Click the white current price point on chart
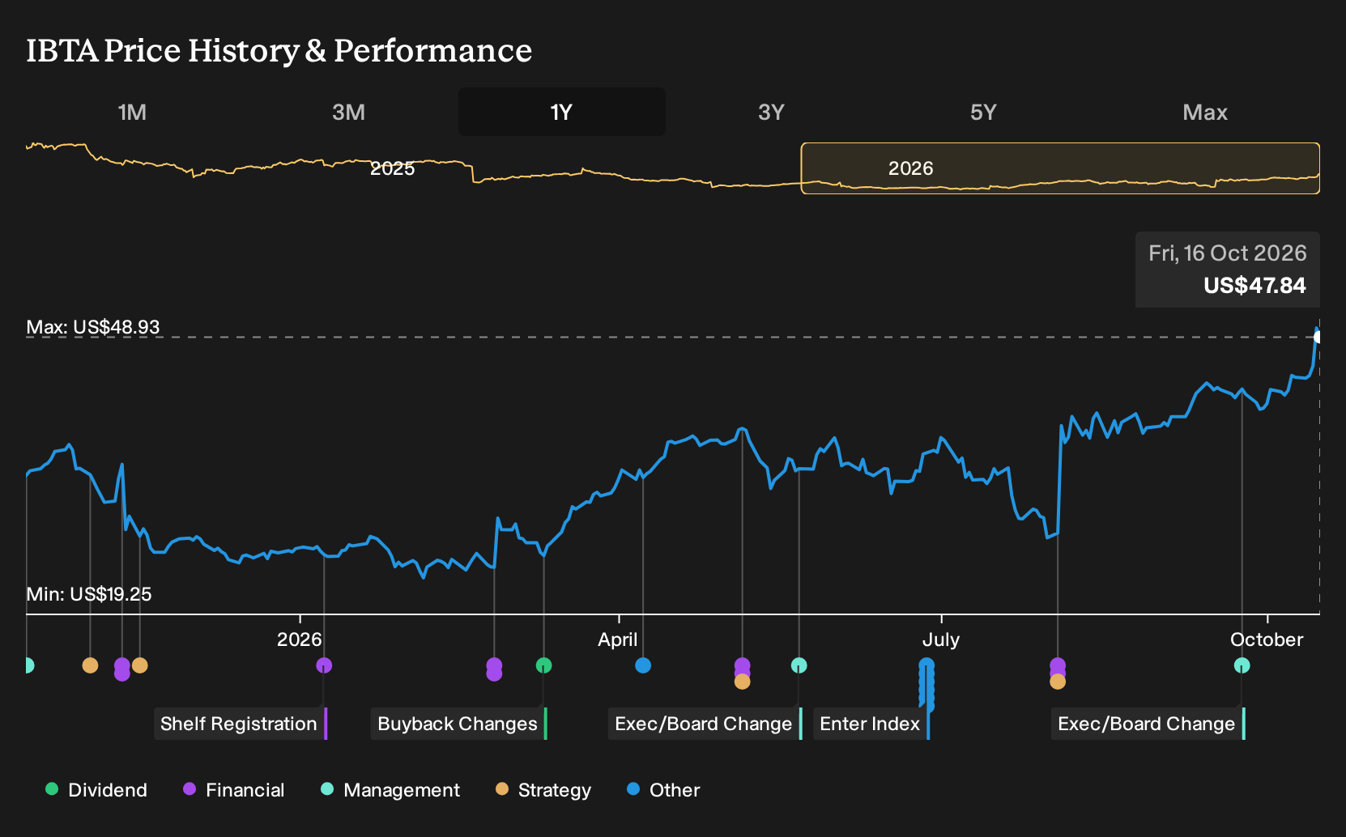The image size is (1346, 837). tap(1318, 337)
